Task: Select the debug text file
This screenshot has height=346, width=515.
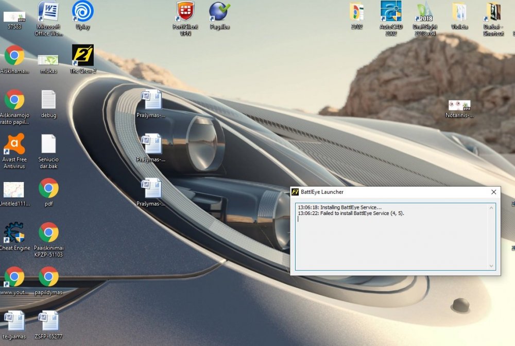Action: click(48, 100)
